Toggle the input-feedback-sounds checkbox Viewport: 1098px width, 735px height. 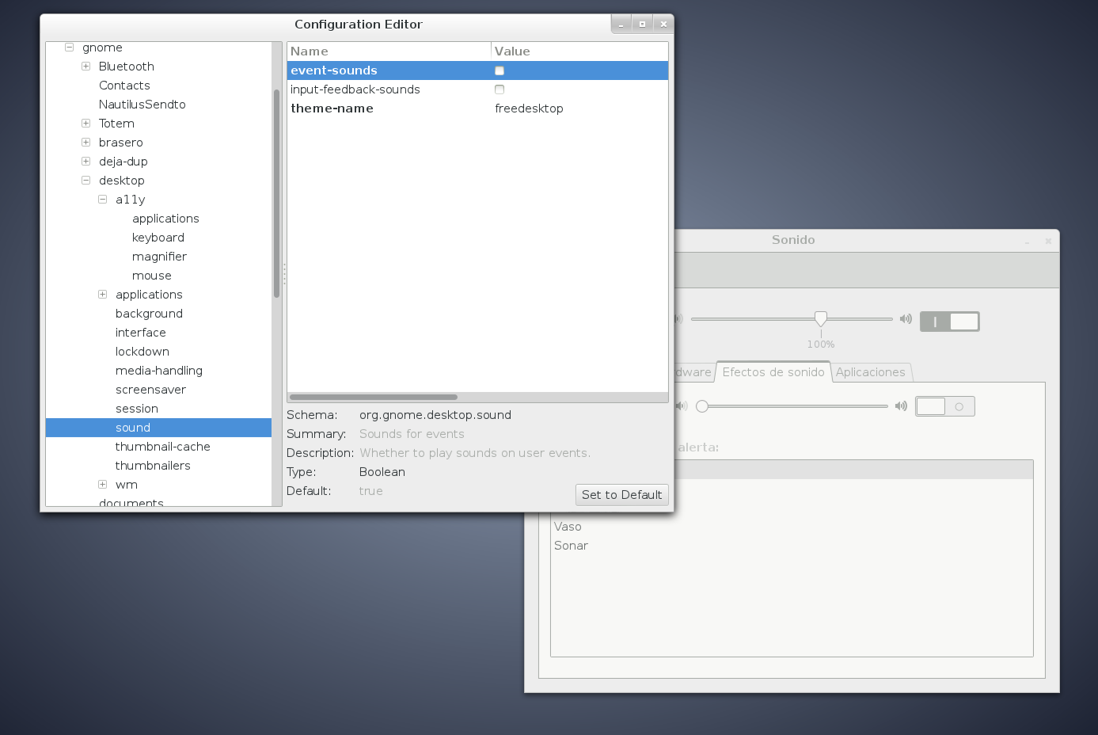tap(500, 89)
